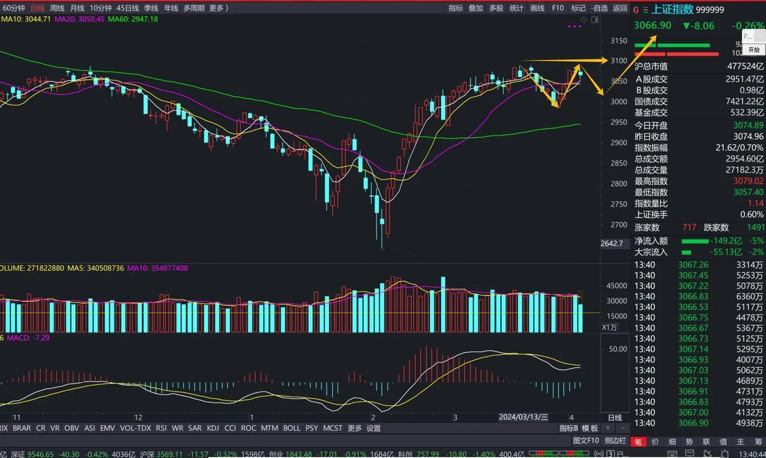766x458 pixels.
Task: Click the plus icon in the indicator bar
Action: tap(608, 428)
